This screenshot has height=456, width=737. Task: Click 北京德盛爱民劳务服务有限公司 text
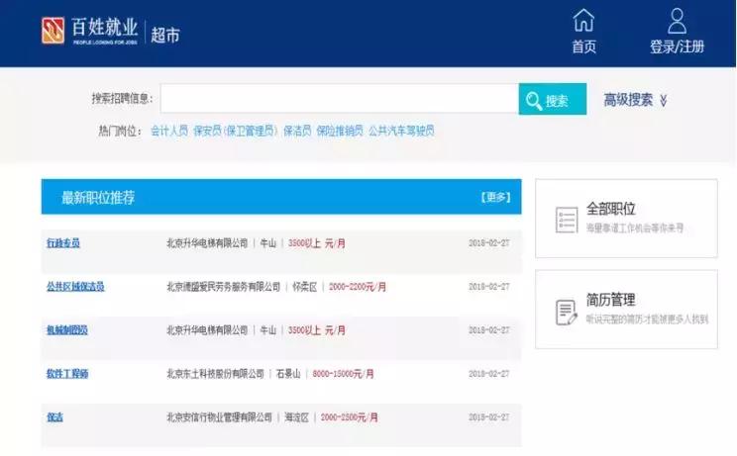coord(223,287)
